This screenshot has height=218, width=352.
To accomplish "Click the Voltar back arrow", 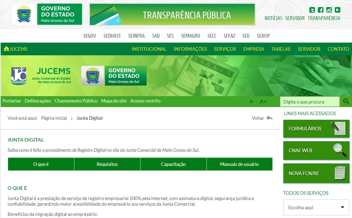I will (270, 118).
